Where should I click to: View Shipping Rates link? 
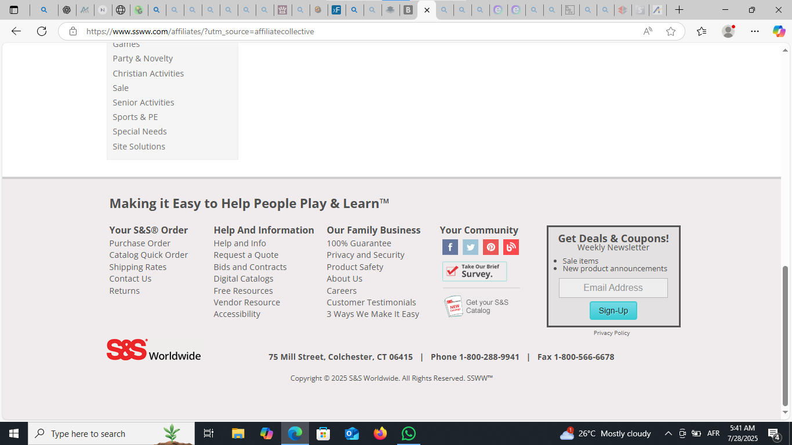138,267
